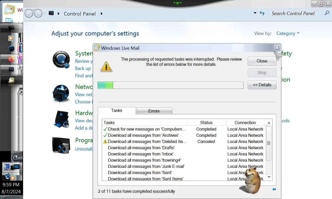
Task: Click the 'Search Control Panel' input field
Action: tap(293, 13)
